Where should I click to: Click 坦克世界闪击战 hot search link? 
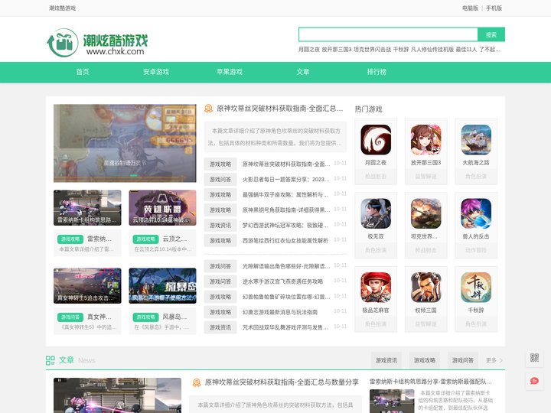(x=372, y=50)
